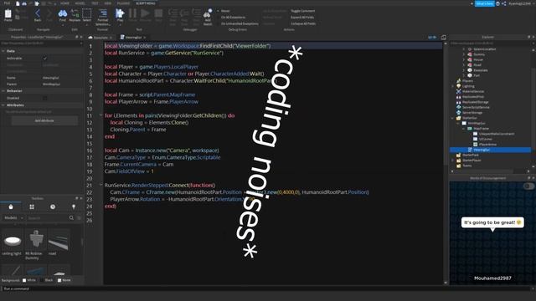
Task: Click the Add Attribute button
Action: click(44, 120)
